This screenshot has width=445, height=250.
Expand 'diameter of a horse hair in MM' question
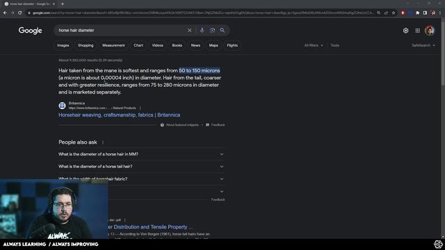pyautogui.click(x=141, y=154)
